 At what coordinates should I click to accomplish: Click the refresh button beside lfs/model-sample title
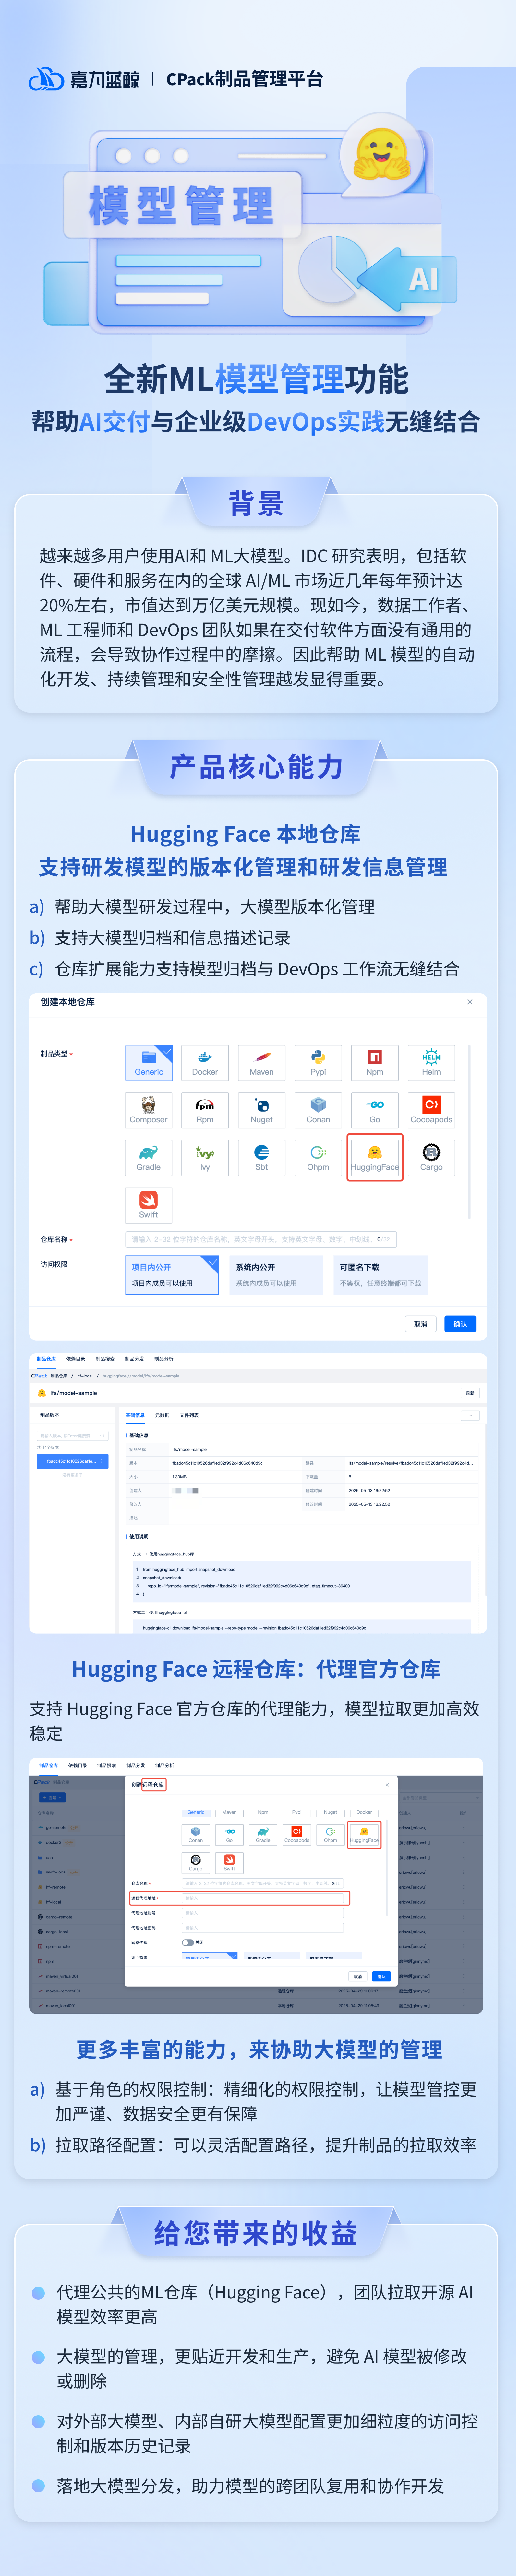point(470,1393)
